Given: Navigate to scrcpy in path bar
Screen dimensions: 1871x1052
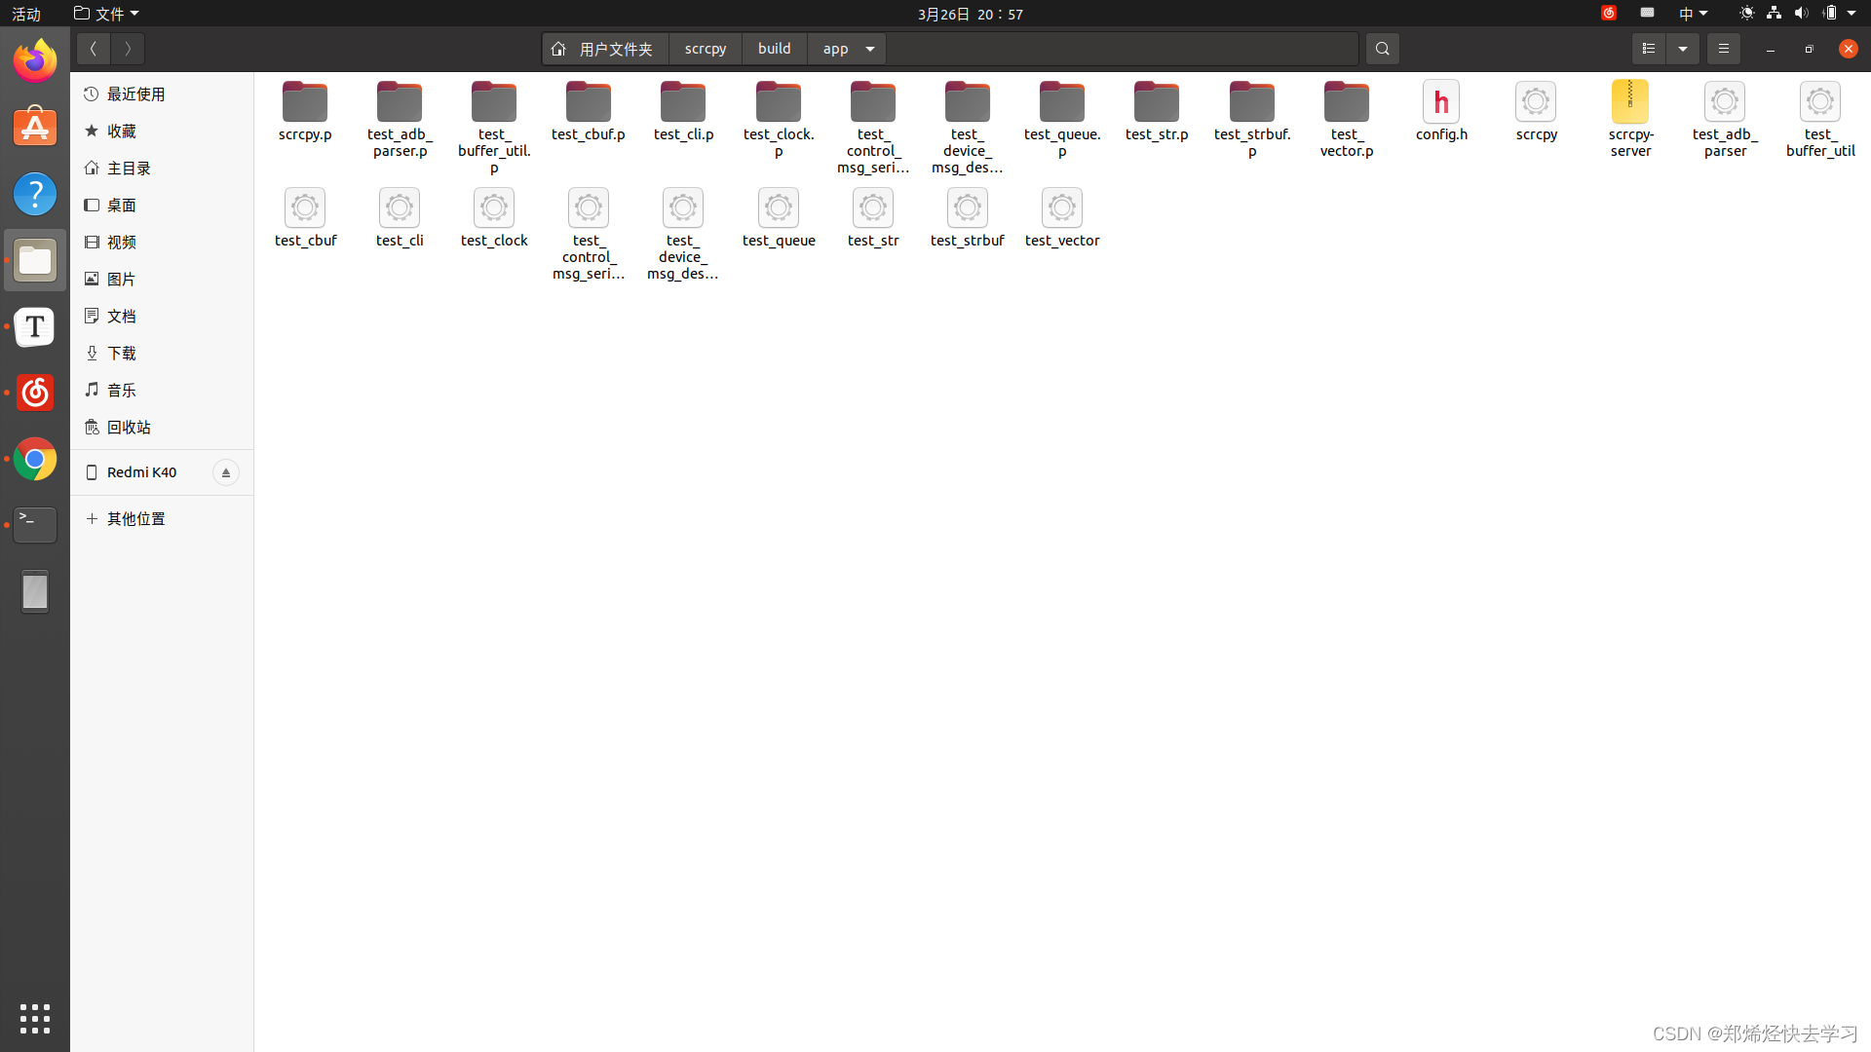Looking at the screenshot, I should click(x=706, y=49).
